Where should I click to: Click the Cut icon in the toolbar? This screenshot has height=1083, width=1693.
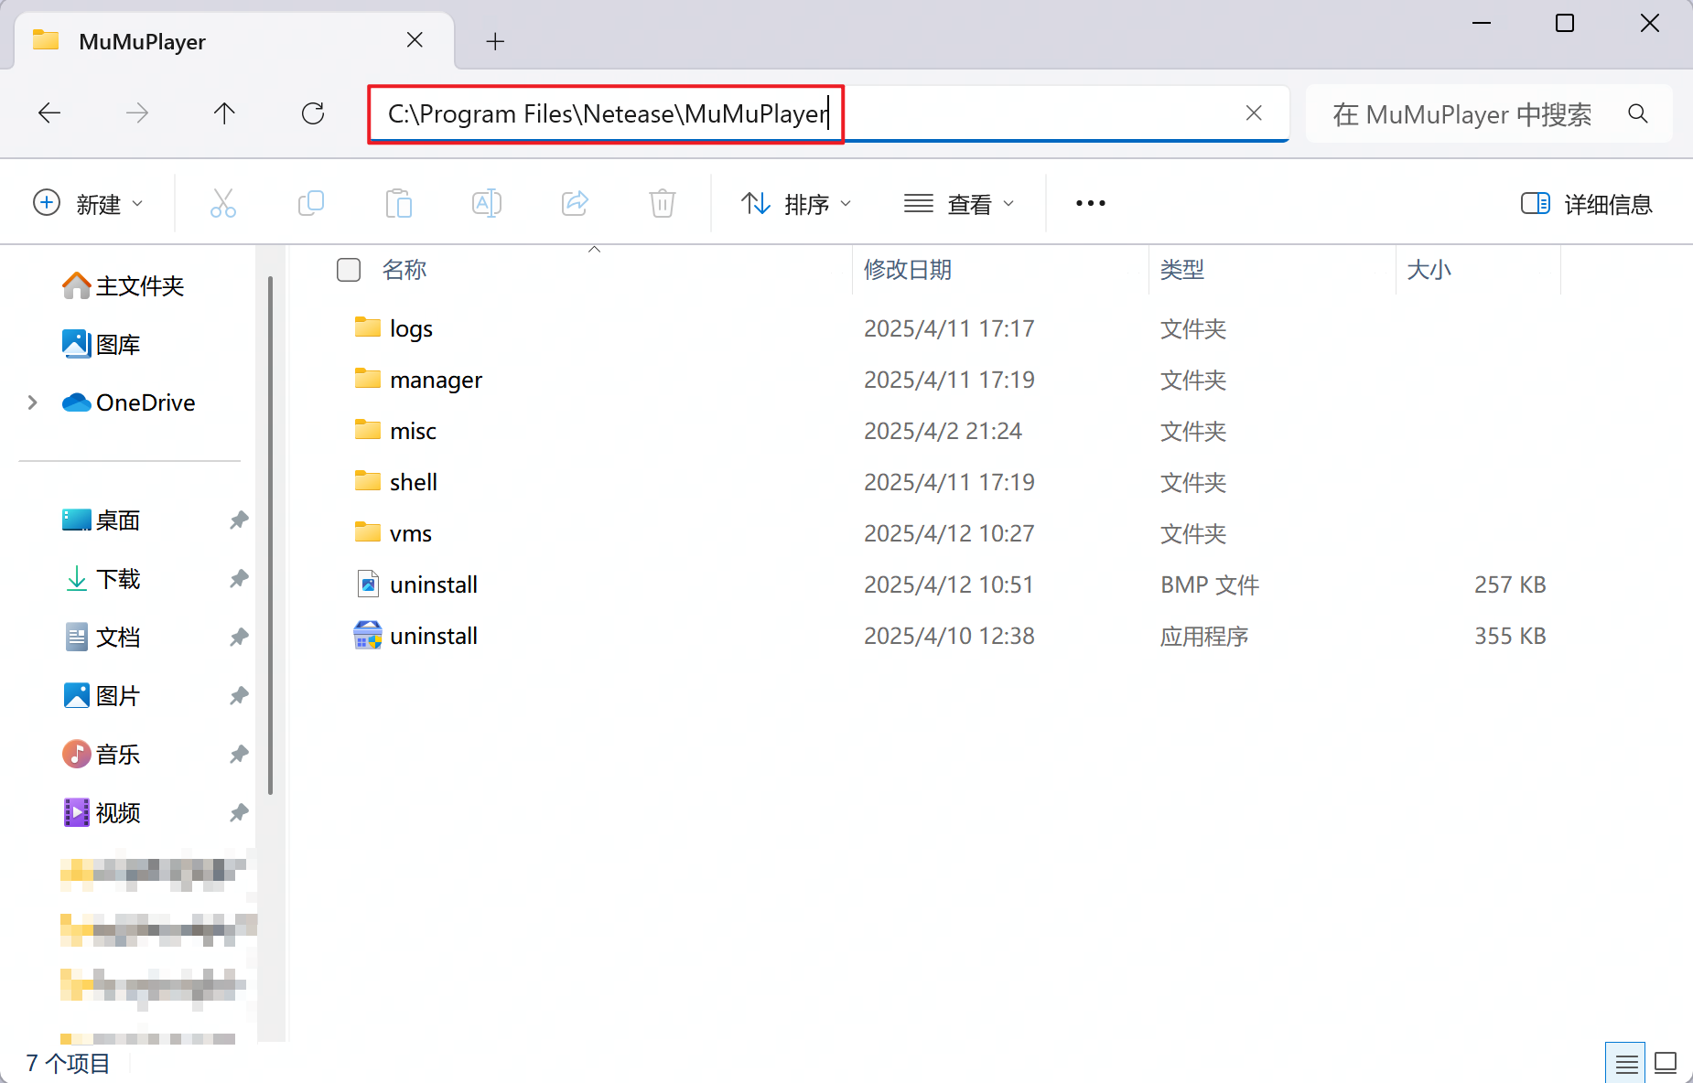[222, 203]
